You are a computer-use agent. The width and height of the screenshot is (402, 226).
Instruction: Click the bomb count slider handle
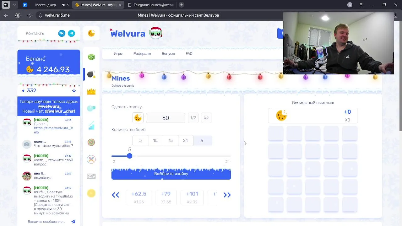point(129,156)
